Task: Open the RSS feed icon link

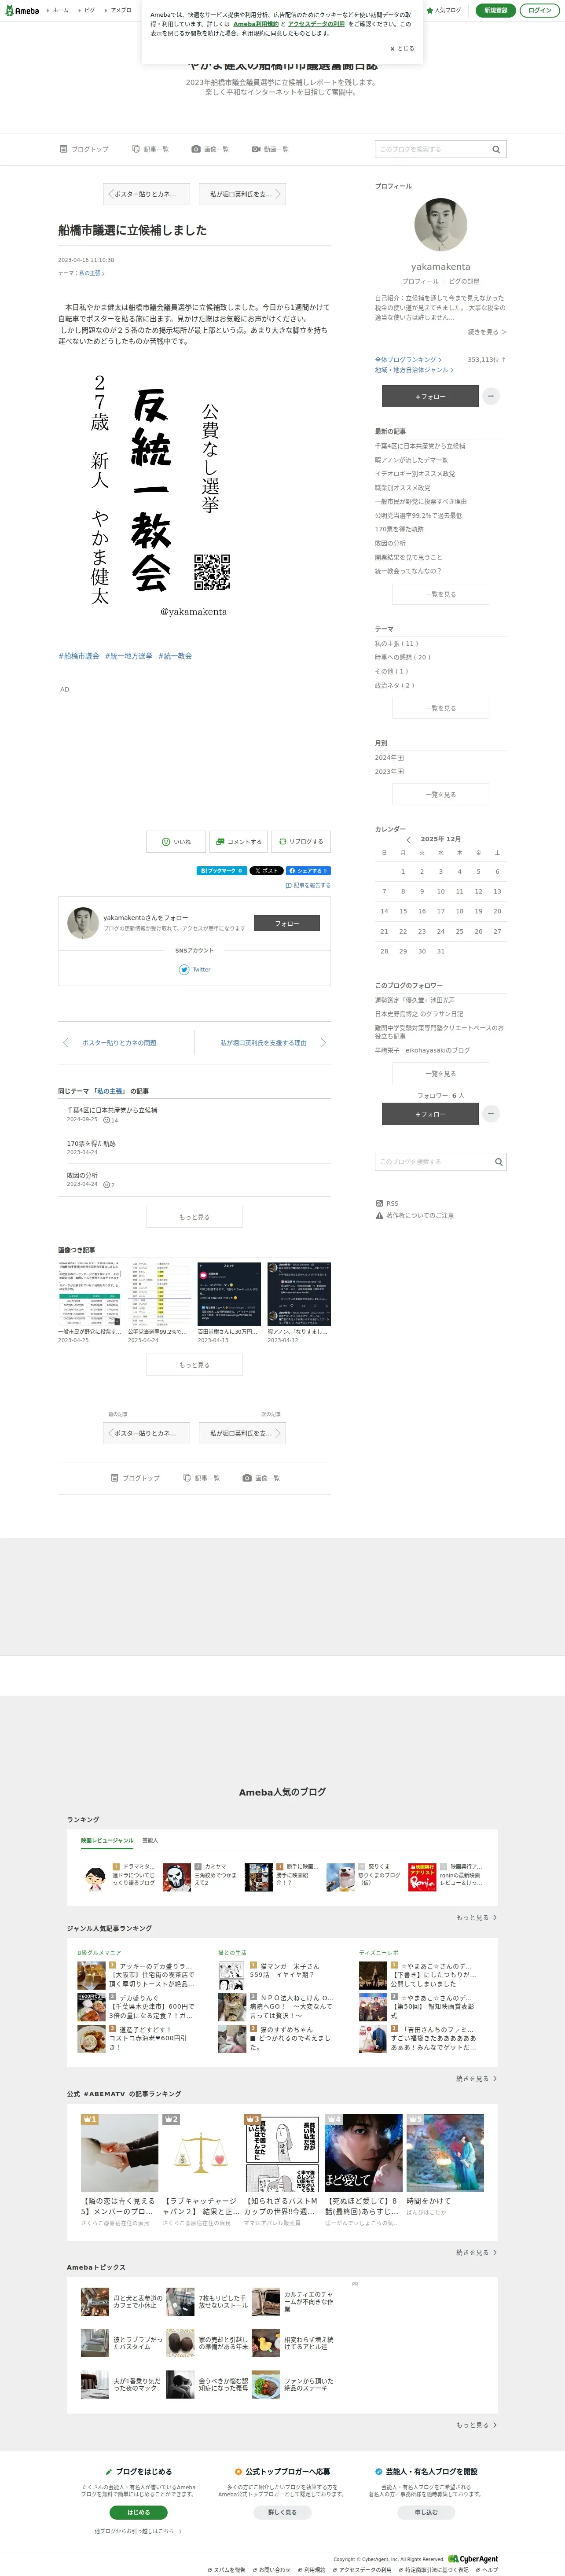Action: [x=387, y=1204]
